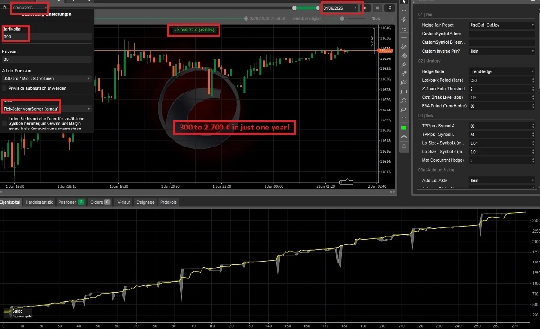
Task: Click the home icon at the top left
Action: coord(4,7)
